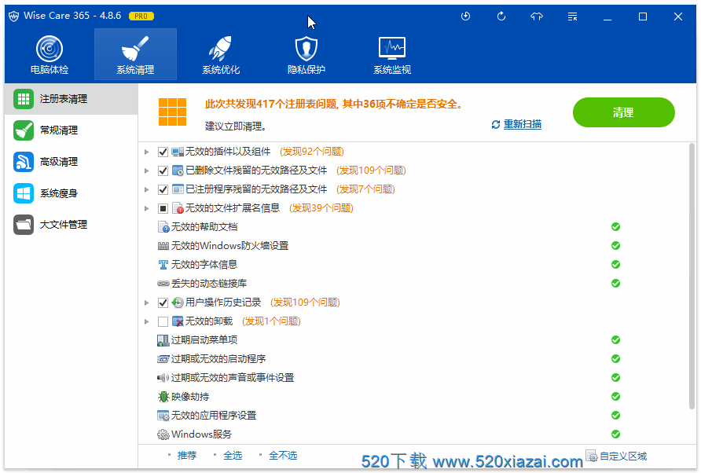Click the 无效的插件以及组件 computer icon

[x=178, y=152]
